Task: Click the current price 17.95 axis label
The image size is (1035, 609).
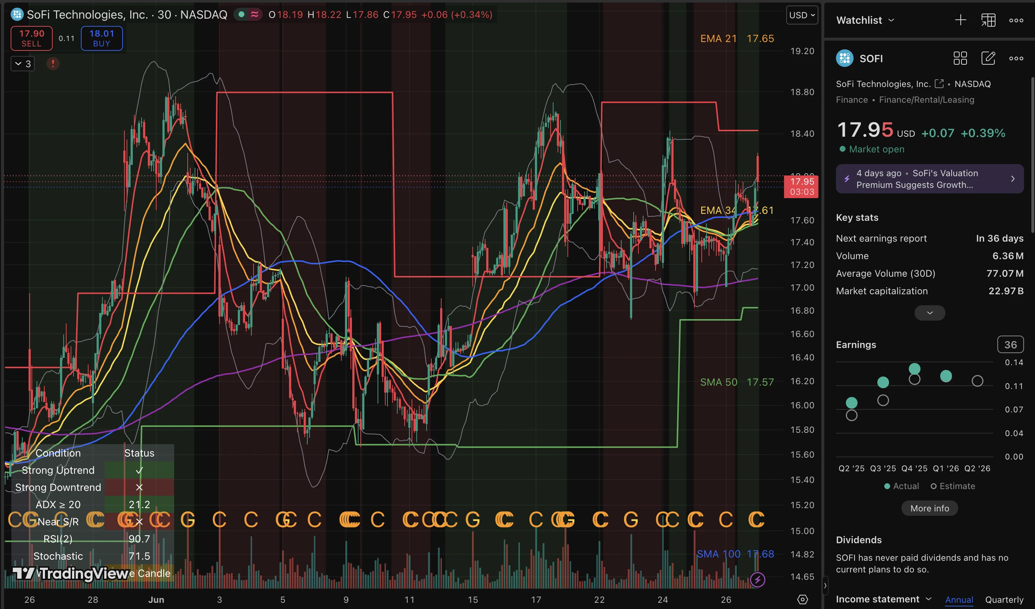Action: pyautogui.click(x=801, y=187)
